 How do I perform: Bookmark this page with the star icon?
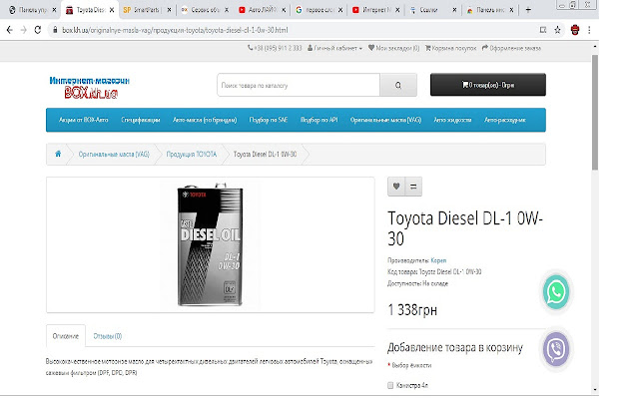557,30
